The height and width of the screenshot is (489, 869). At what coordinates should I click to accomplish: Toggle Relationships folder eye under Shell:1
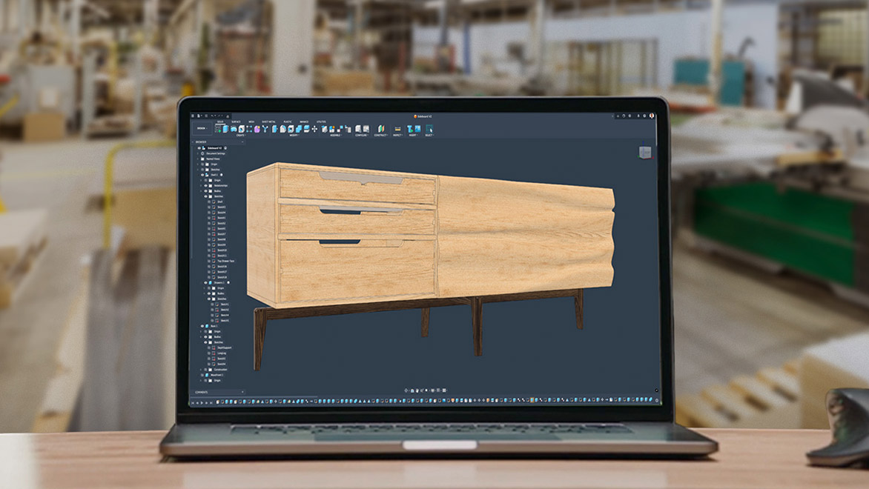tap(205, 185)
